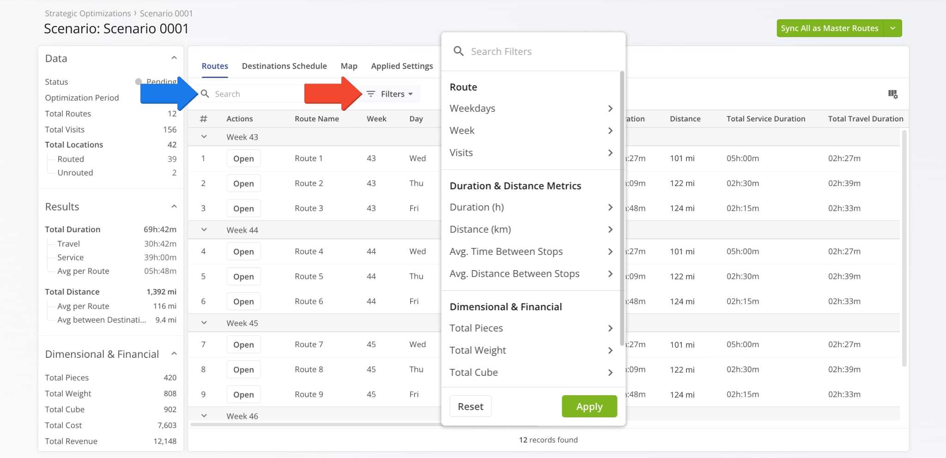Click the filter lines icon beside Filters
946x458 pixels.
tap(370, 94)
